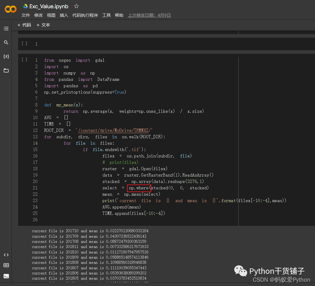Click the Google Drive icon beside notebook title

(x=25, y=6)
